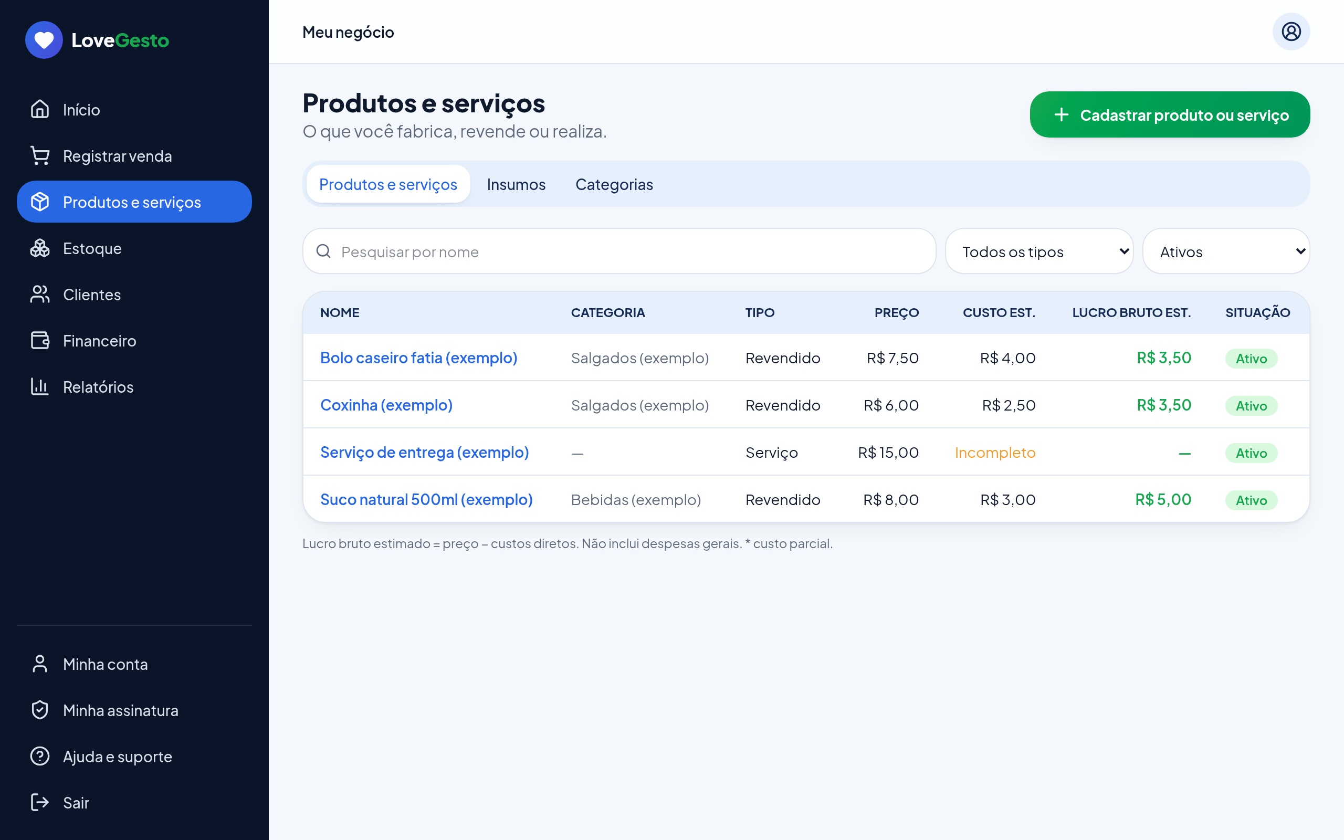This screenshot has width=1344, height=840.
Task: Click the Ativo badge in the Suco natural row
Action: click(1251, 500)
